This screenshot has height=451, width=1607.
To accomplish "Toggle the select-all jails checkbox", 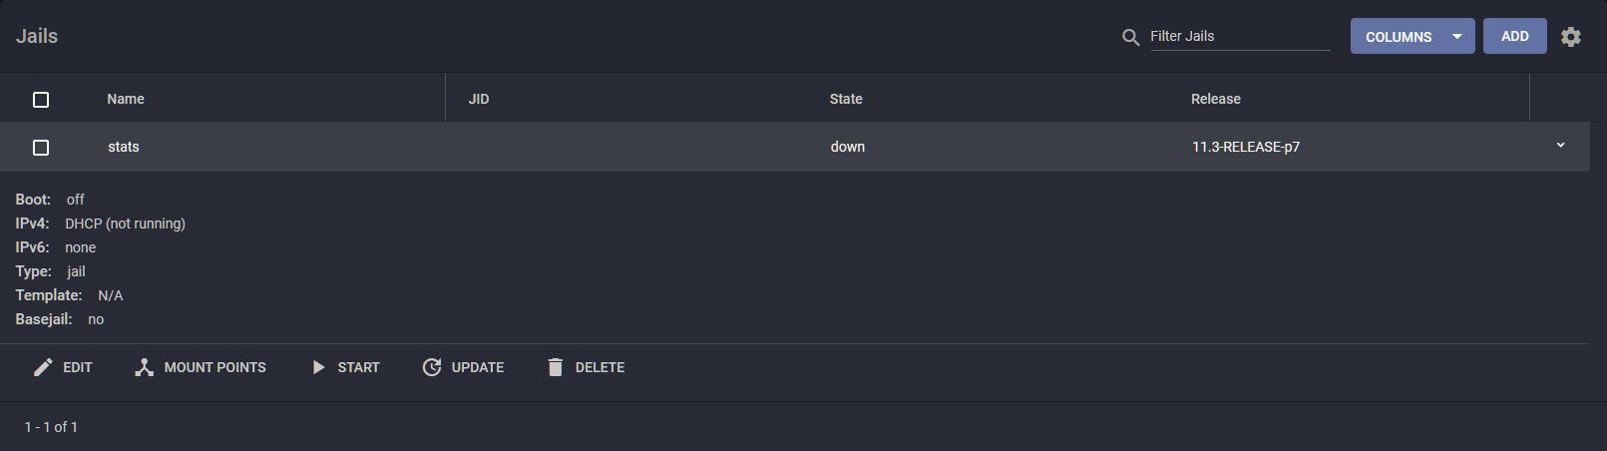I will pyautogui.click(x=41, y=100).
